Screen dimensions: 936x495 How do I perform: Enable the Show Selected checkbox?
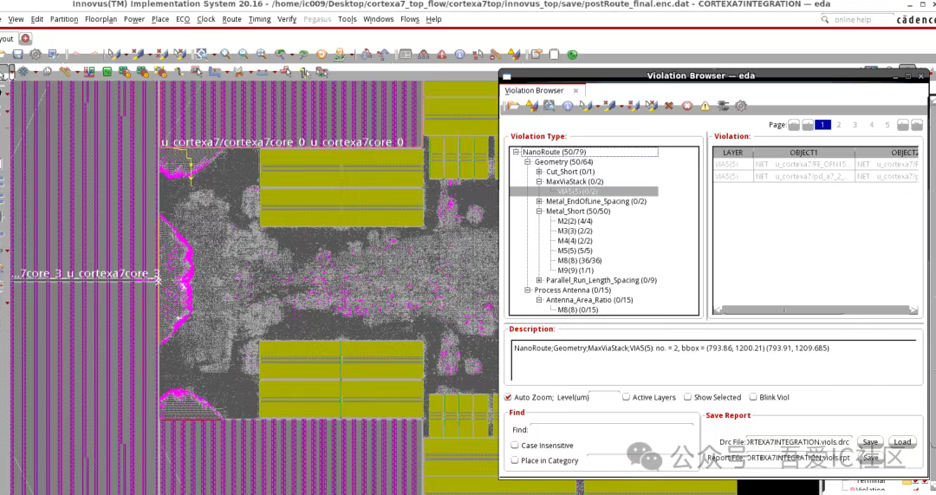(687, 396)
